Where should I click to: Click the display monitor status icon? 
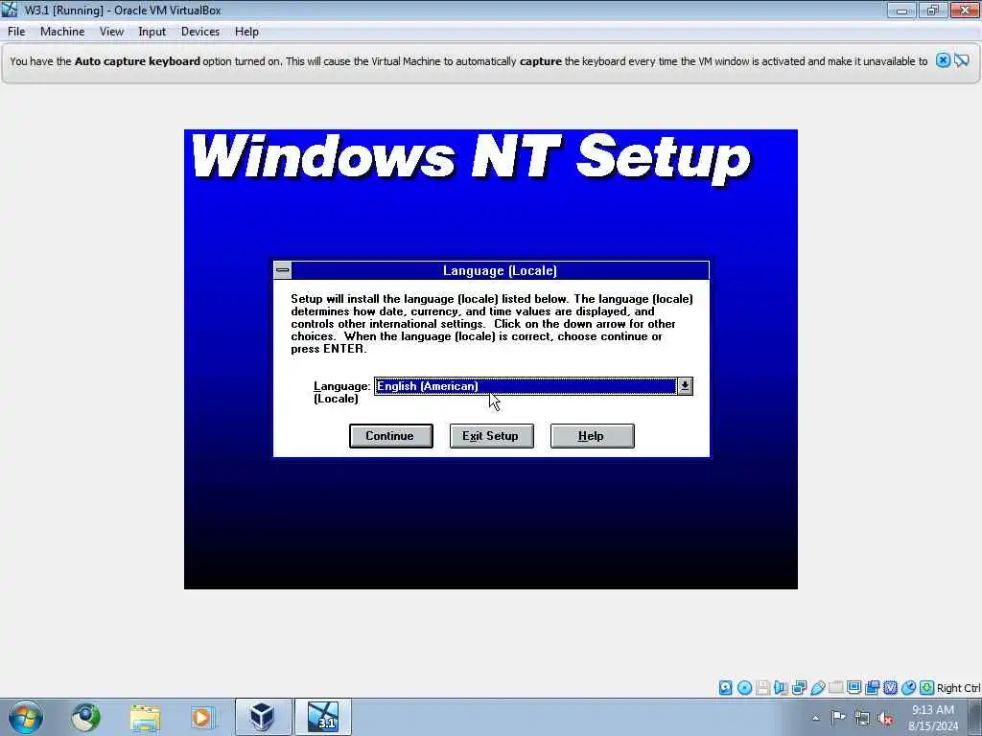pos(853,688)
